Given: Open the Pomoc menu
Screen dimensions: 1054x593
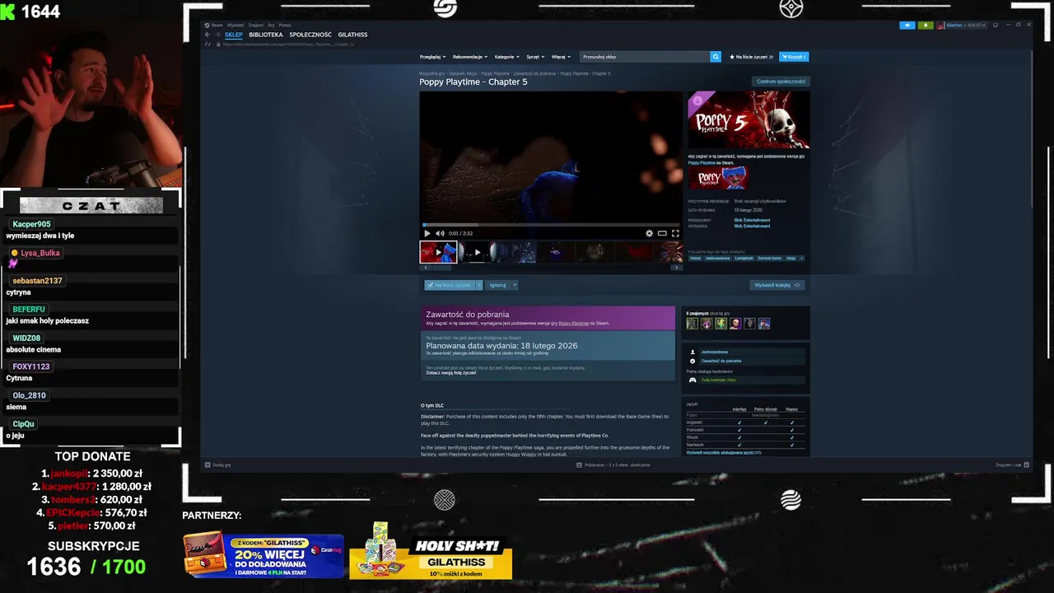Looking at the screenshot, I should [285, 26].
